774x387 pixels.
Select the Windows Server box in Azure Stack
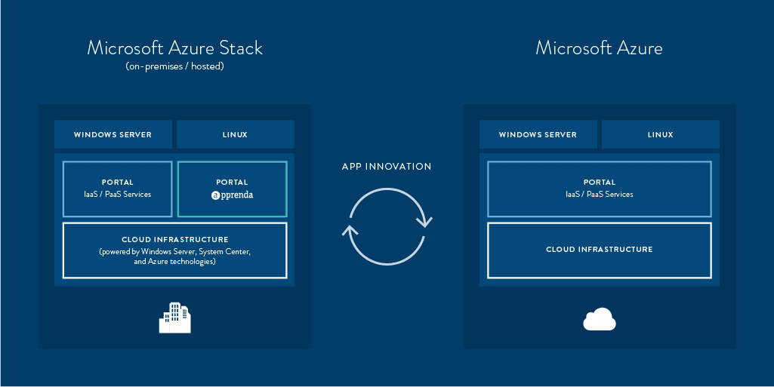click(x=113, y=134)
